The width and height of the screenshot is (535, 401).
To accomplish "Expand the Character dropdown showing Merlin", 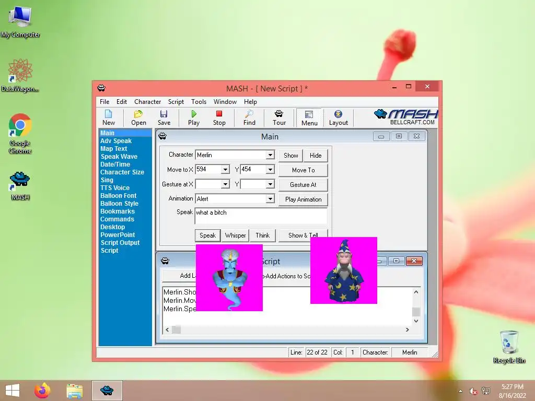I will tap(270, 155).
